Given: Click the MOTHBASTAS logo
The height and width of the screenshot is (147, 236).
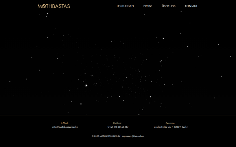Looking at the screenshot, I should (x=54, y=6).
